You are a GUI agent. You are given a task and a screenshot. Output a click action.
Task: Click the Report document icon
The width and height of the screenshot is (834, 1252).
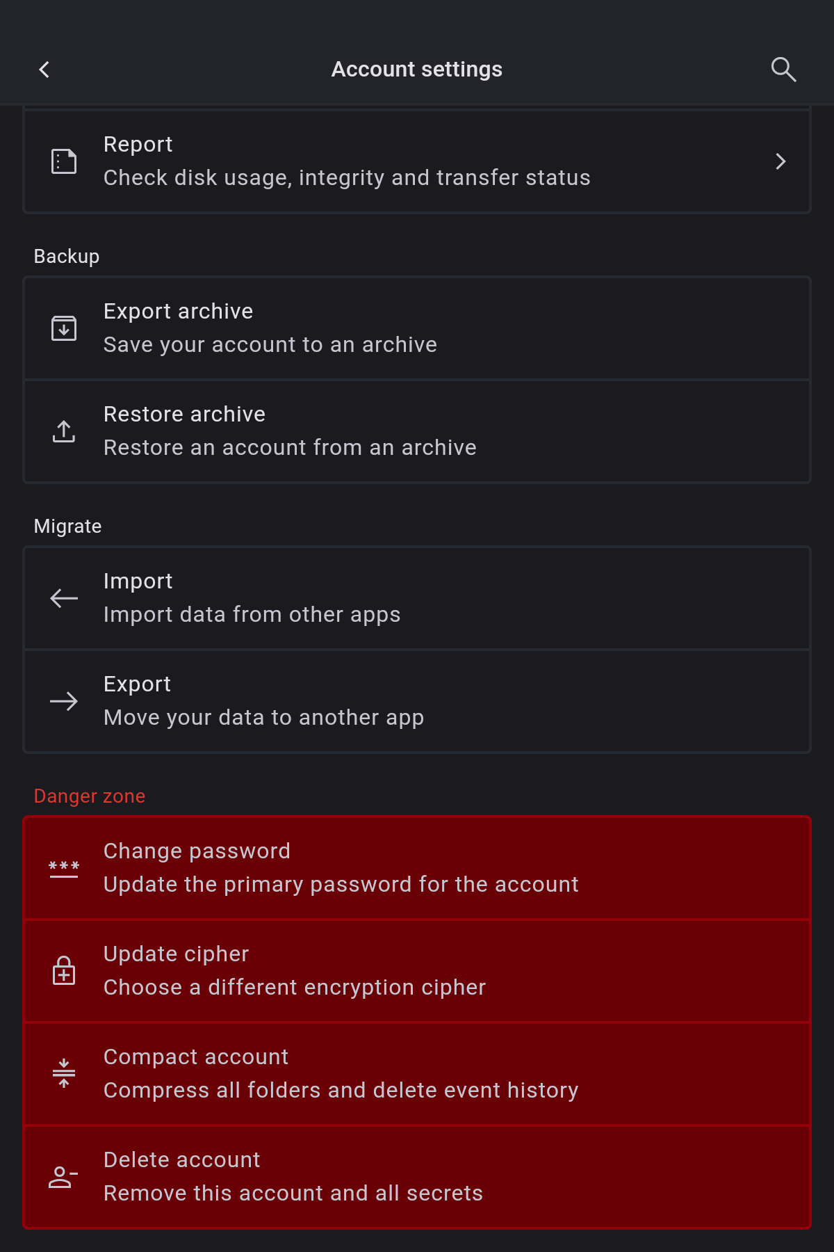click(64, 161)
